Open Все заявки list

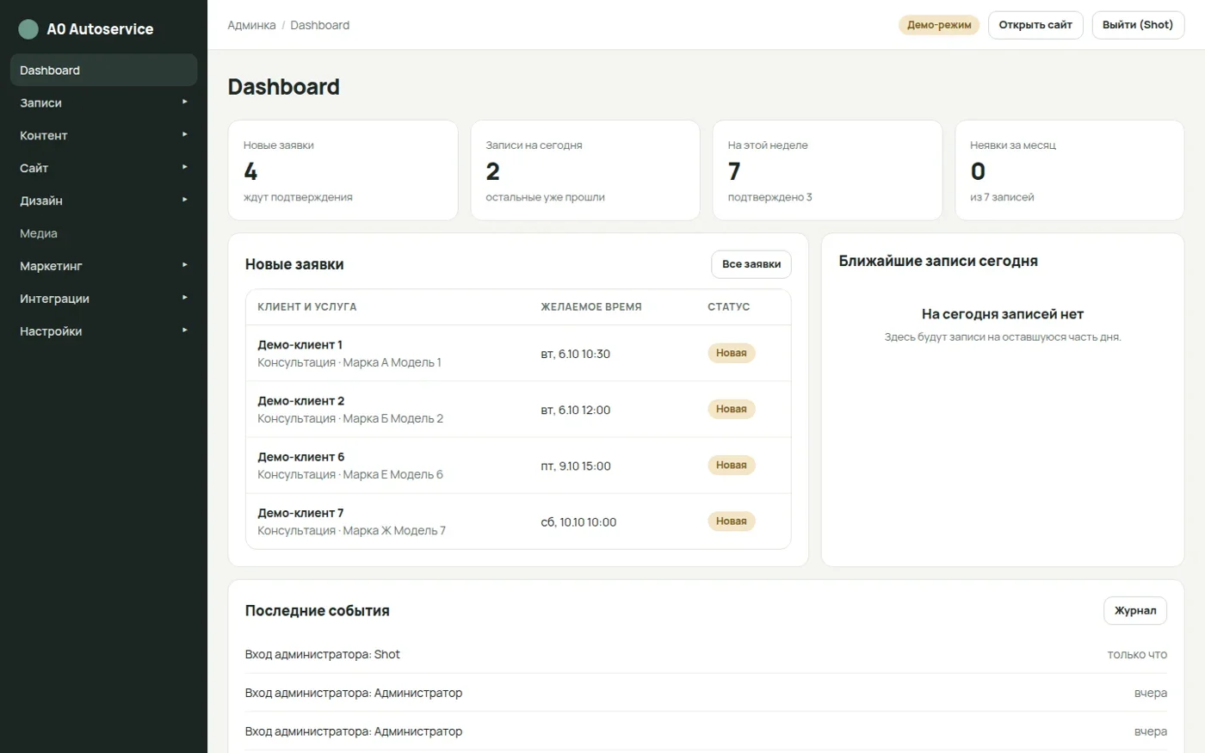coord(751,264)
